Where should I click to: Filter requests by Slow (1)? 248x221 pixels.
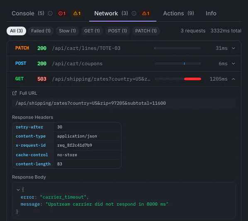point(67,31)
